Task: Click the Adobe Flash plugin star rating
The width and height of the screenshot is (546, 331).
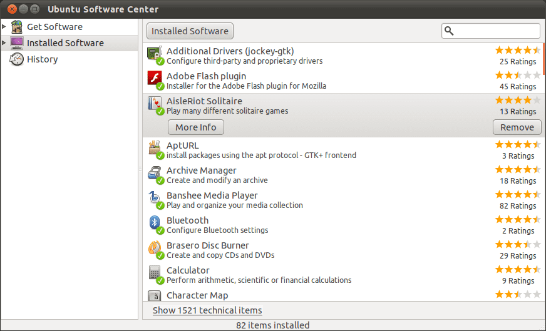Action: click(x=518, y=75)
